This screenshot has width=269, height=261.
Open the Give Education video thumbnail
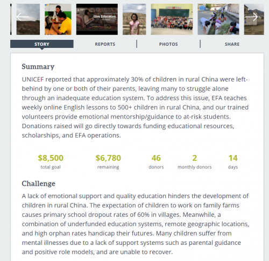tap(97, 19)
